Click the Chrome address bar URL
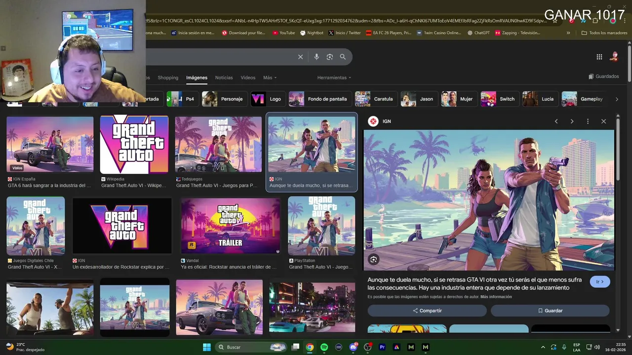This screenshot has height=355, width=632. pos(346,21)
